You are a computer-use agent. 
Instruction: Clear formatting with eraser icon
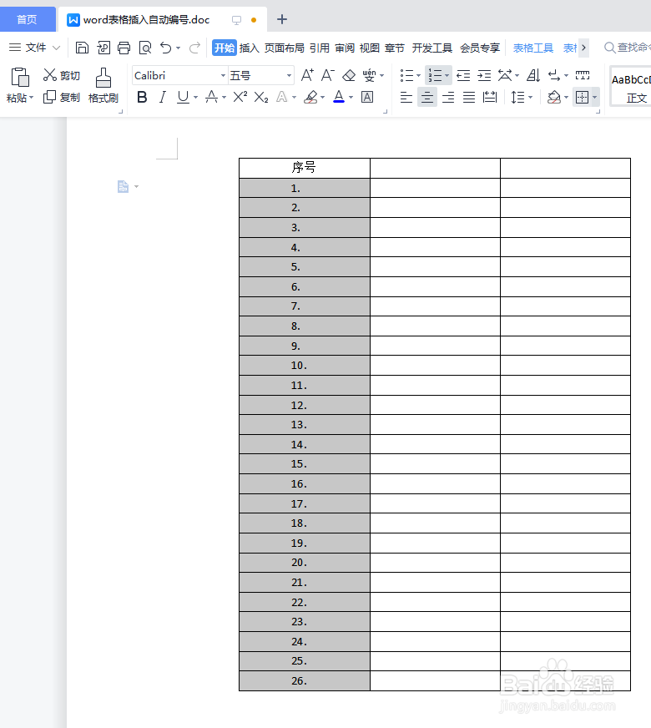coord(349,75)
